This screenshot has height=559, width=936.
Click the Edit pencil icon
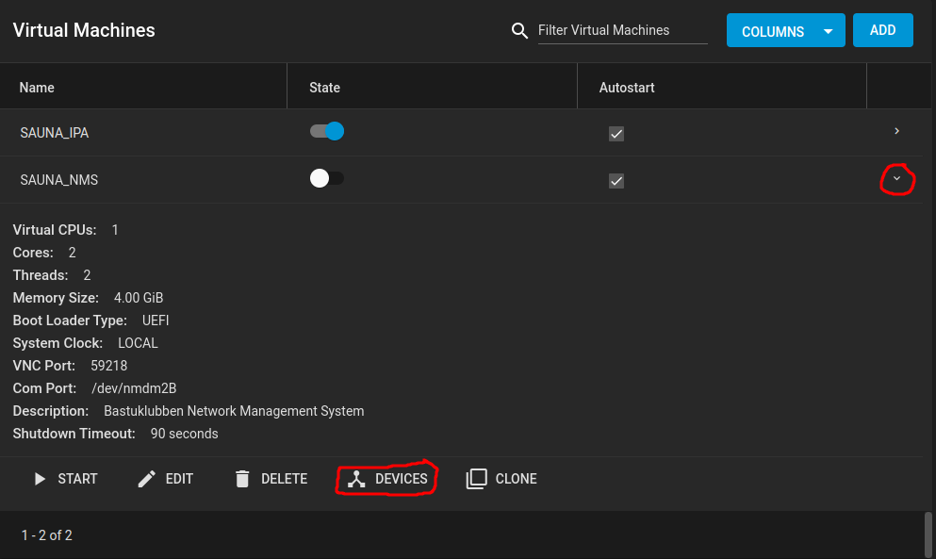(x=146, y=479)
